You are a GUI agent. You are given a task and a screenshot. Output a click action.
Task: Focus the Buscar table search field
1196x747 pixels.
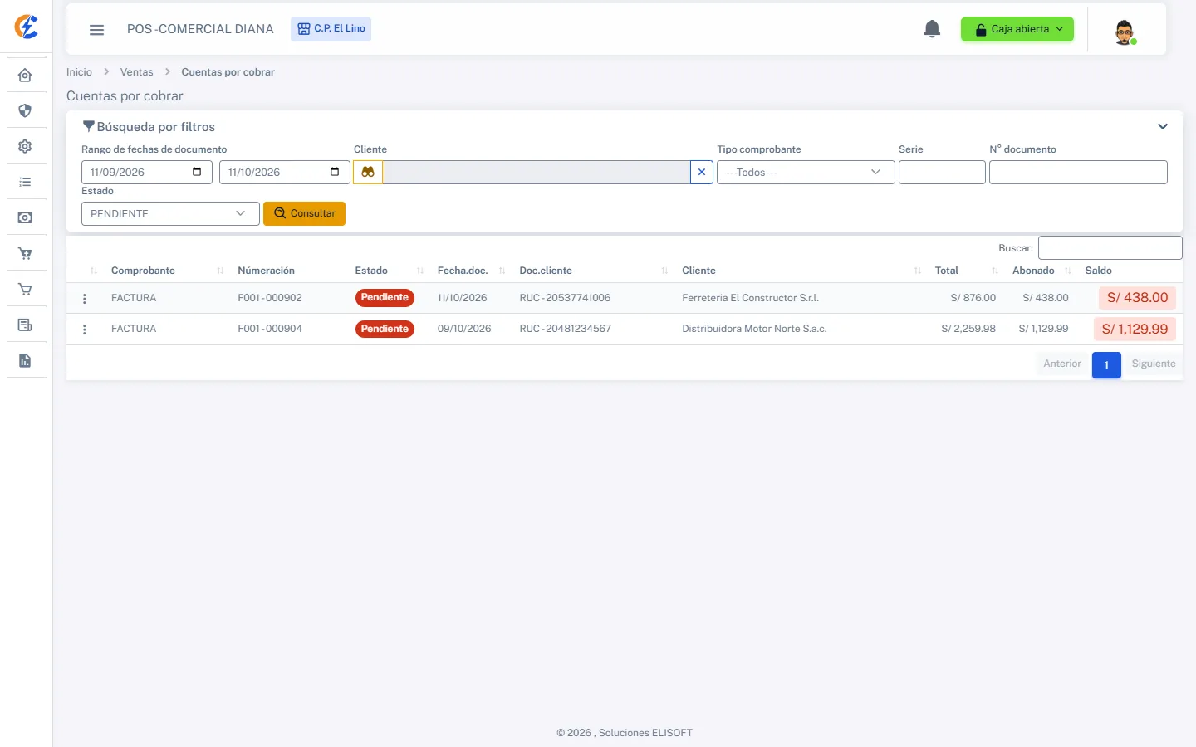pyautogui.click(x=1110, y=247)
